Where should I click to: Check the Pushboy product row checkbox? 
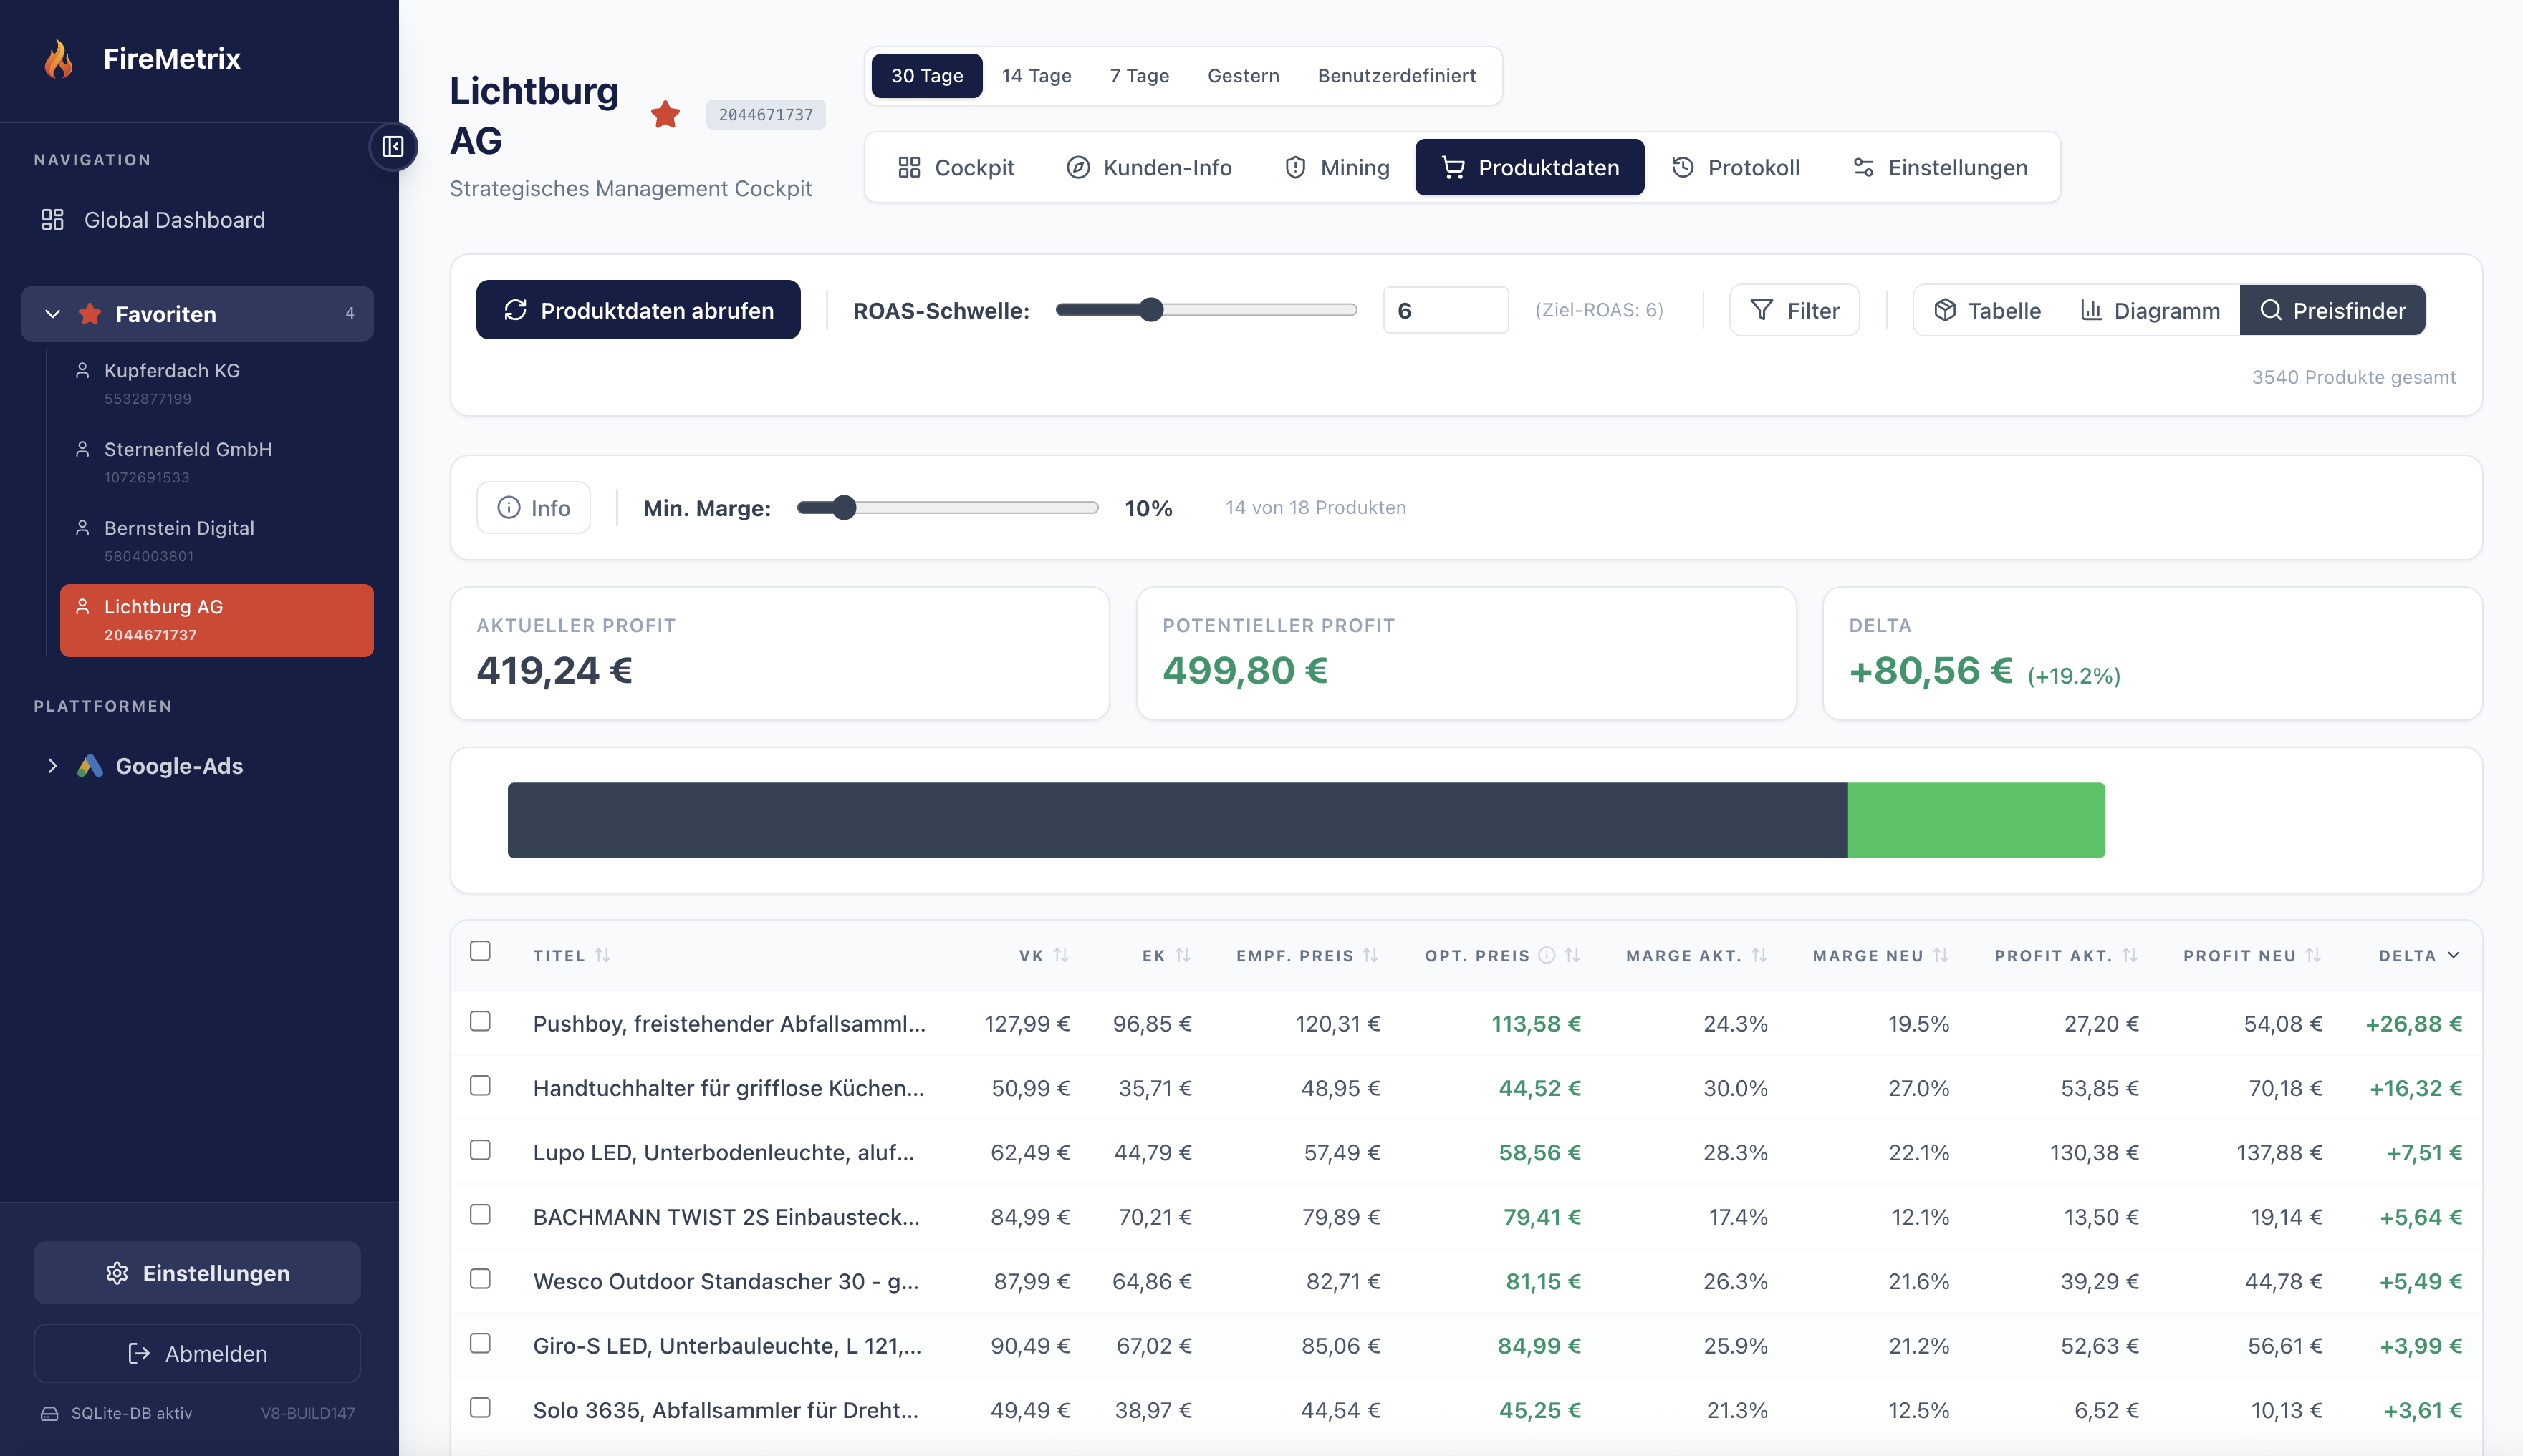point(480,1021)
